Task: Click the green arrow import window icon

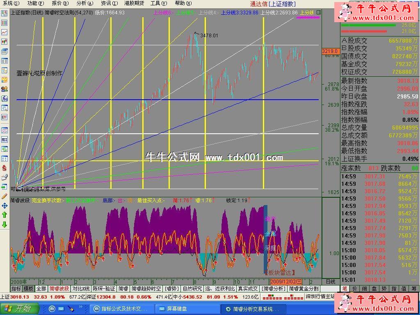Action: tap(4, 187)
